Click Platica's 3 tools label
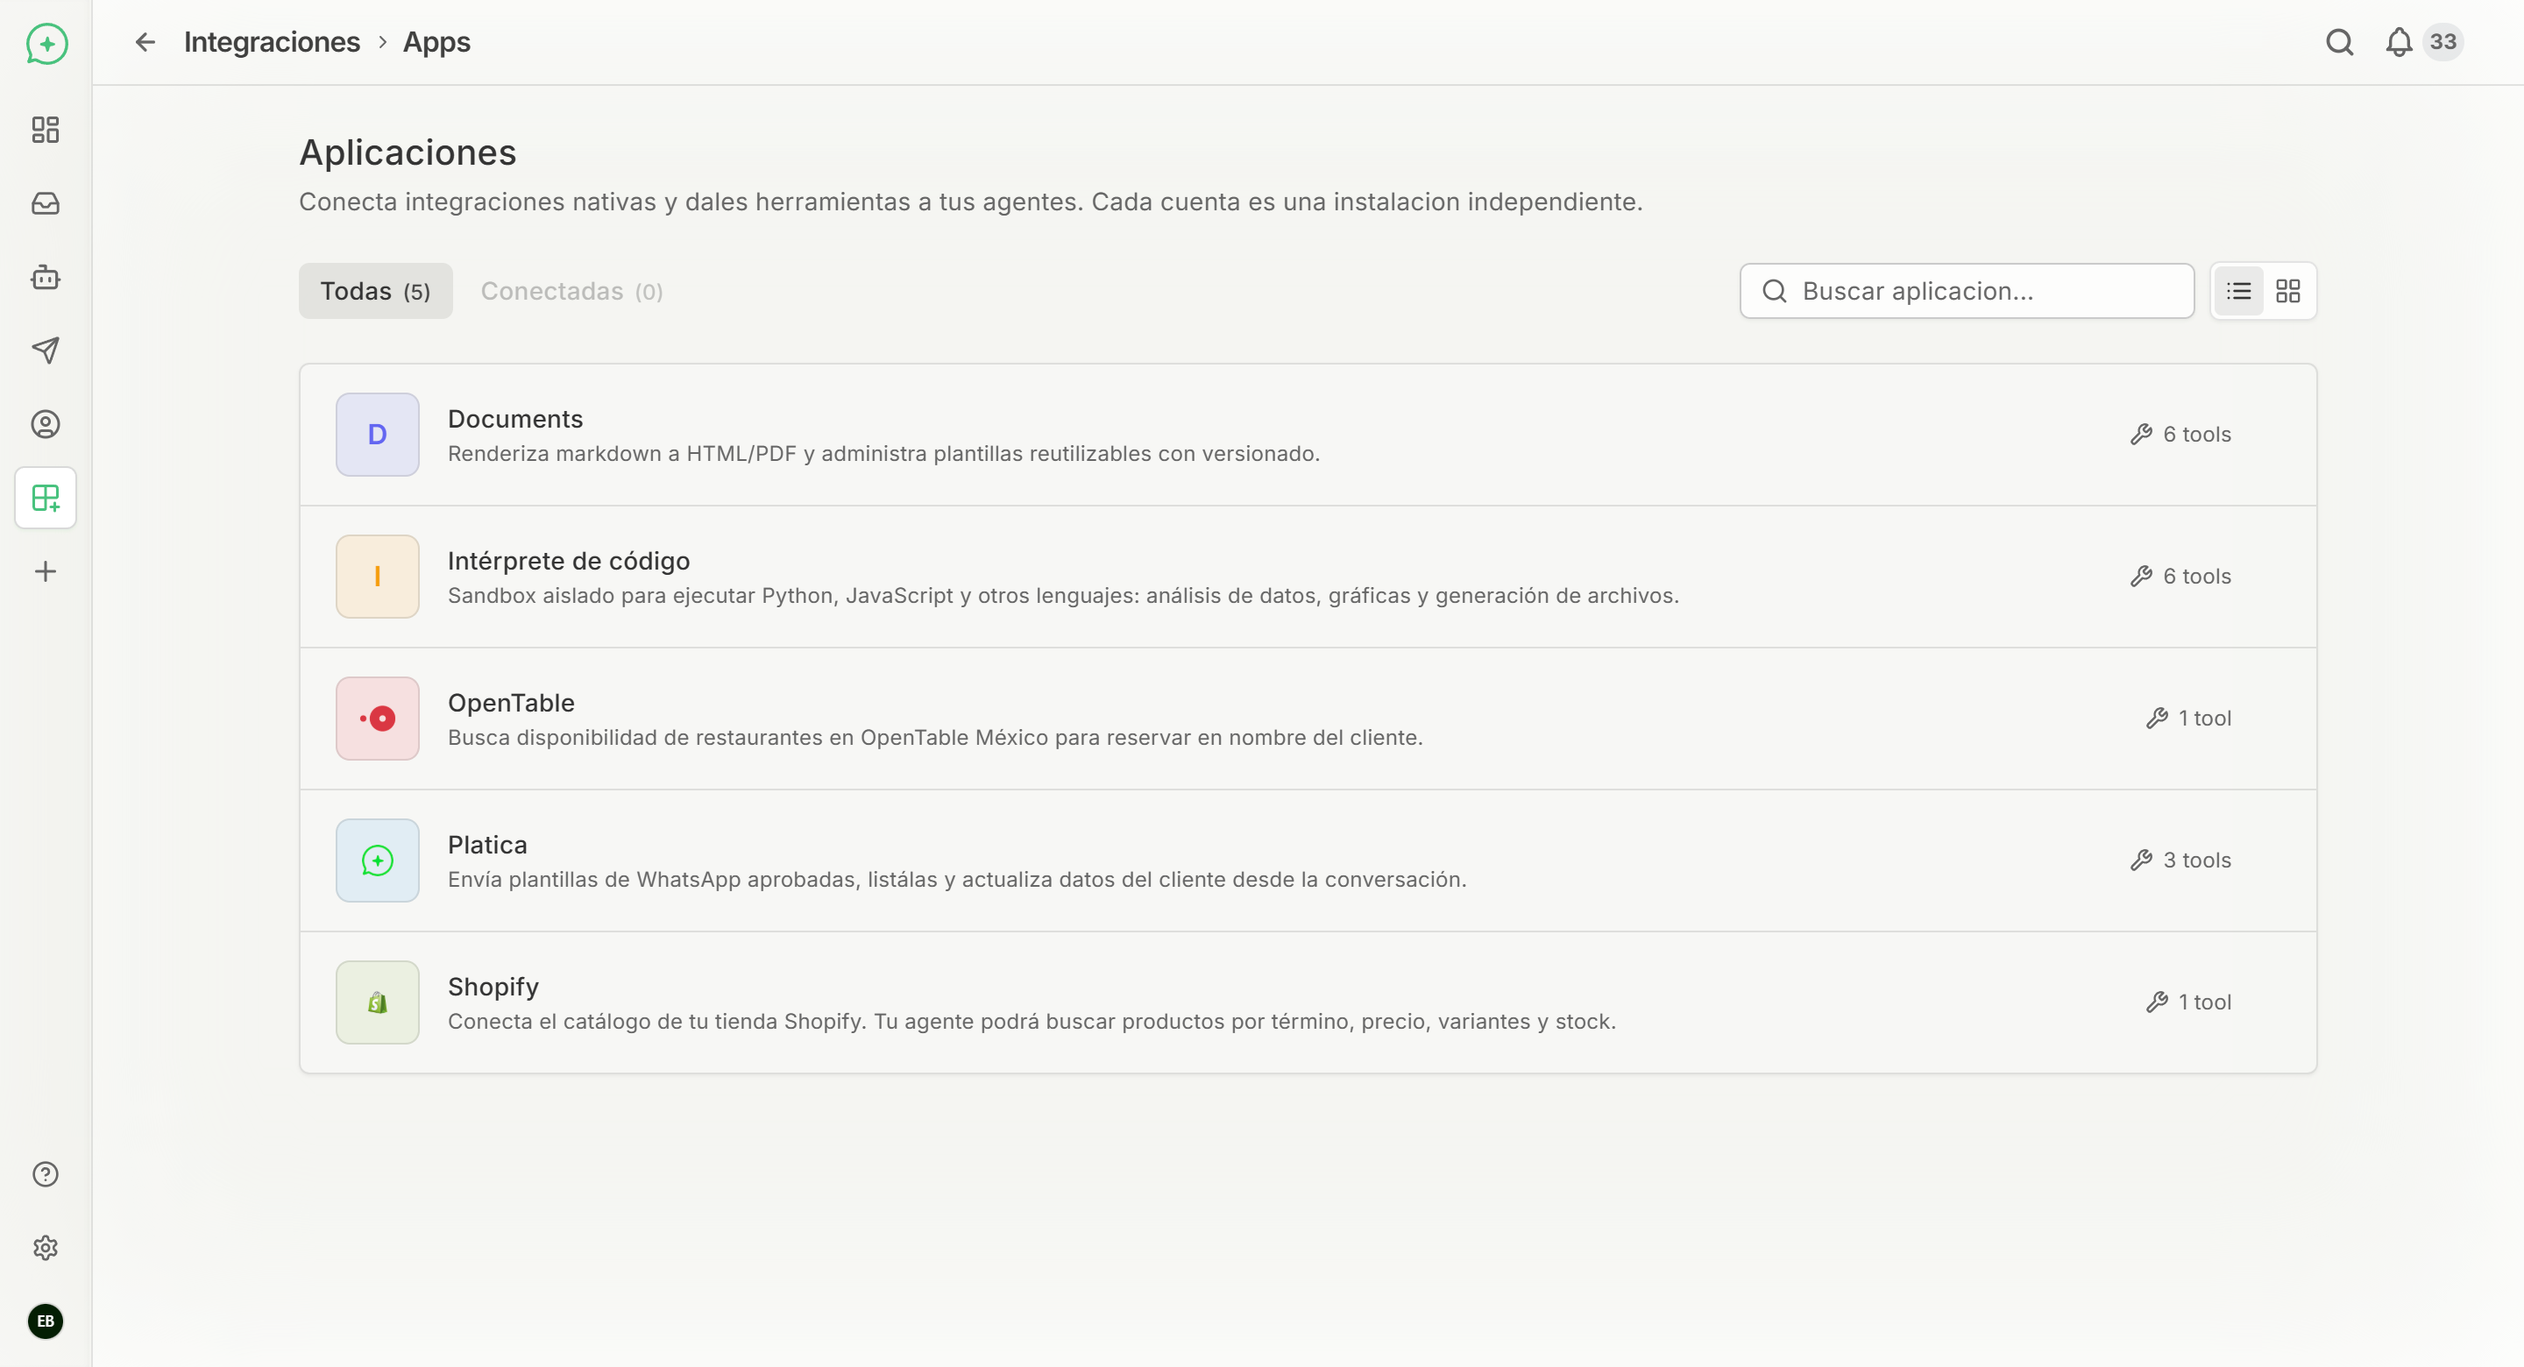 [x=2197, y=861]
